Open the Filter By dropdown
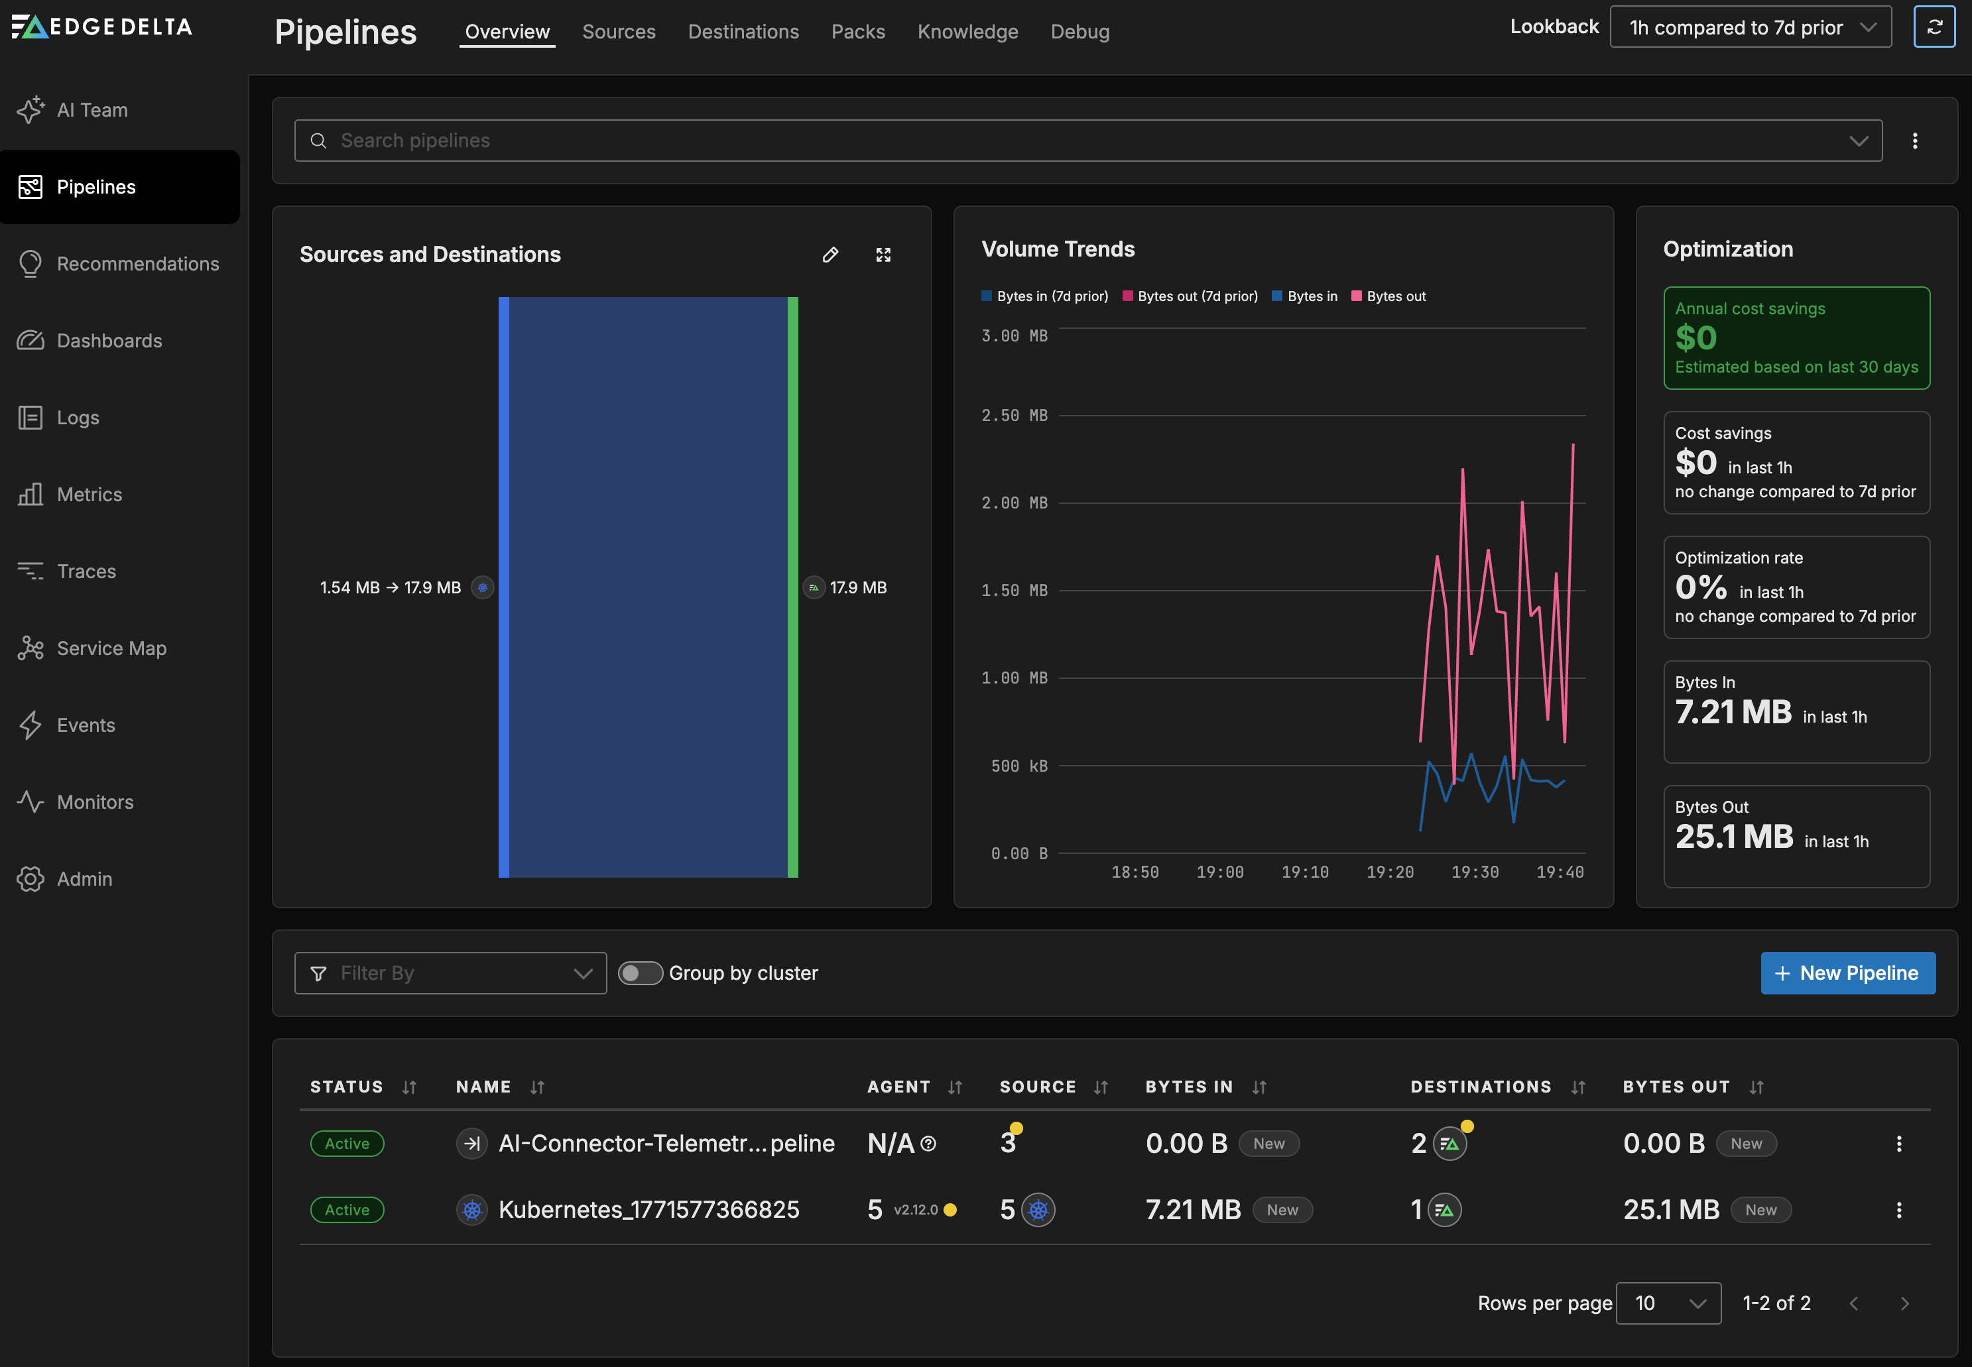1972x1367 pixels. point(451,973)
